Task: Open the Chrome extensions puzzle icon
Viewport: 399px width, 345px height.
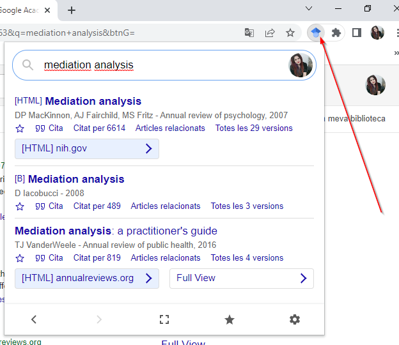Action: (336, 33)
